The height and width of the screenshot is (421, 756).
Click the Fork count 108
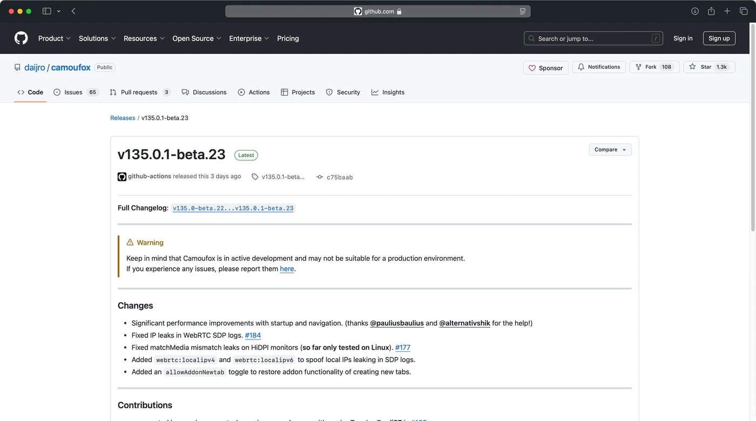[666, 67]
